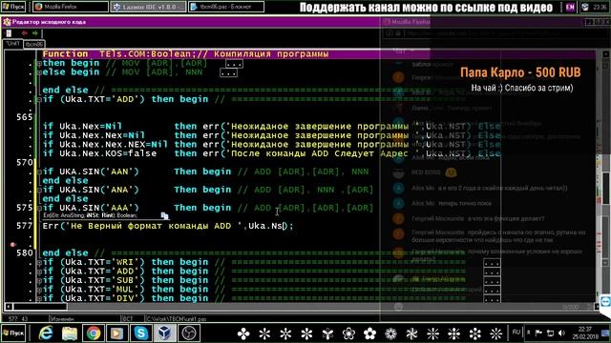
Task: Click the horizontal scrollbar right arrow
Action: 596,307
